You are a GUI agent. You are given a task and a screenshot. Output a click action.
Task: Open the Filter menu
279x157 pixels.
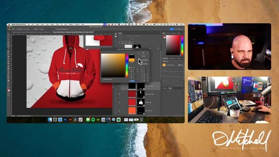(57, 24)
